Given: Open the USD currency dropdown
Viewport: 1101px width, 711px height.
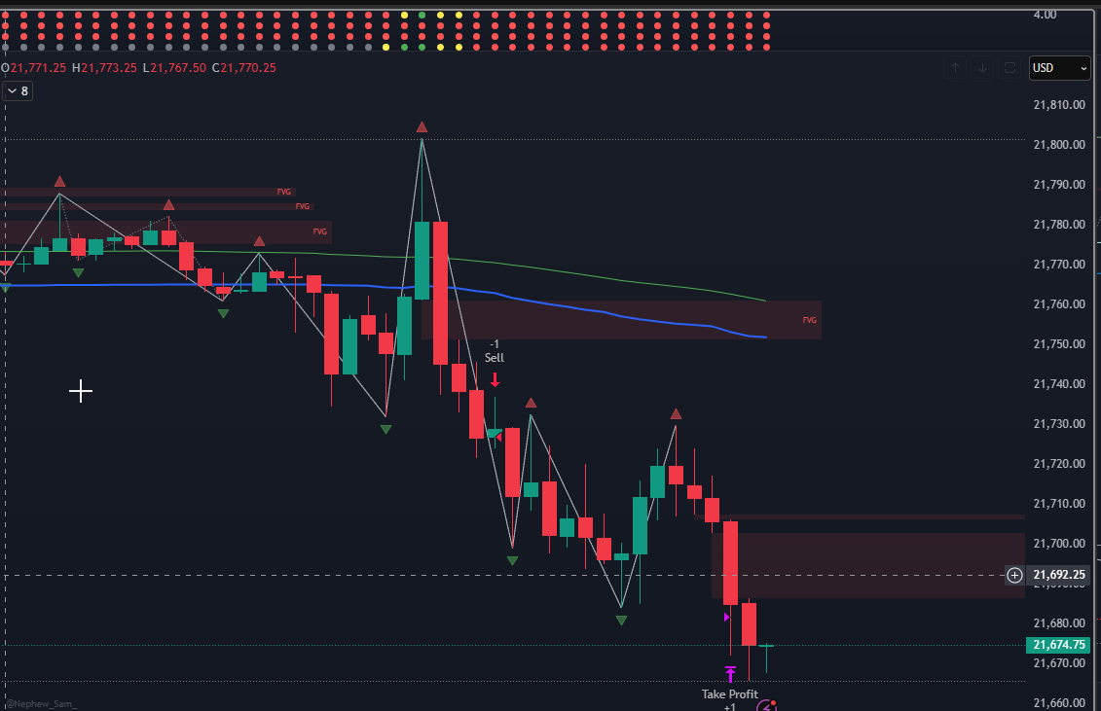Looking at the screenshot, I should click(1059, 67).
